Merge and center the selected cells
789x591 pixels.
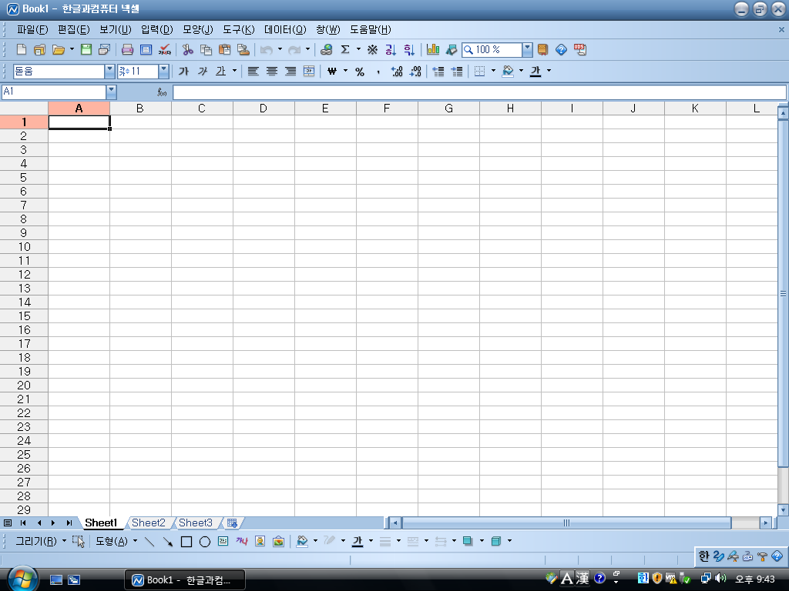tap(309, 72)
